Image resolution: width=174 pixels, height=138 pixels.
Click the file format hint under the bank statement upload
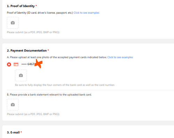(33, 114)
